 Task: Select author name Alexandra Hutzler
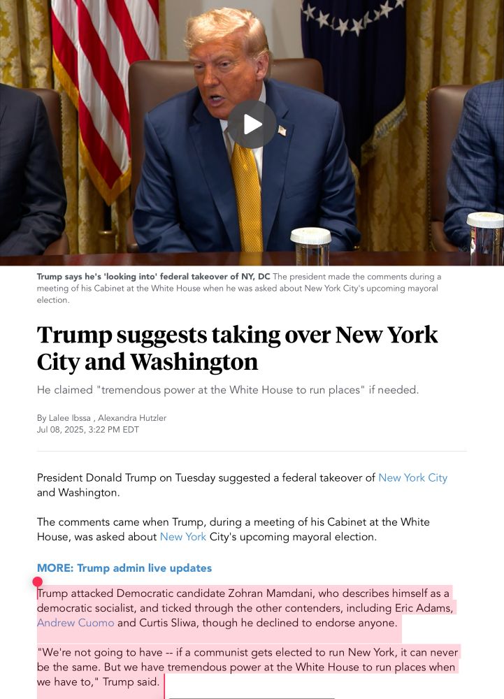point(132,418)
